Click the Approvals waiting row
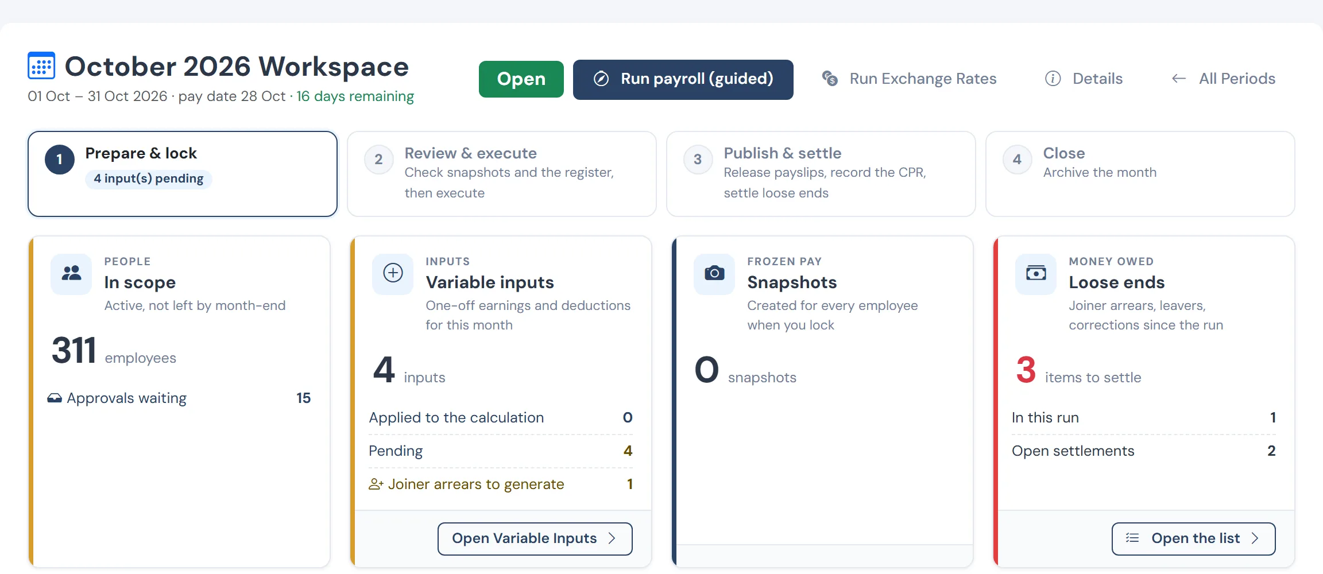1323x574 pixels. [179, 398]
